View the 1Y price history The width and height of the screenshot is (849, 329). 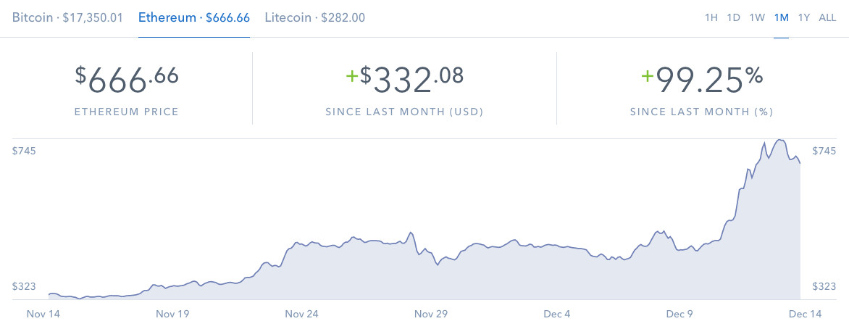(x=803, y=17)
